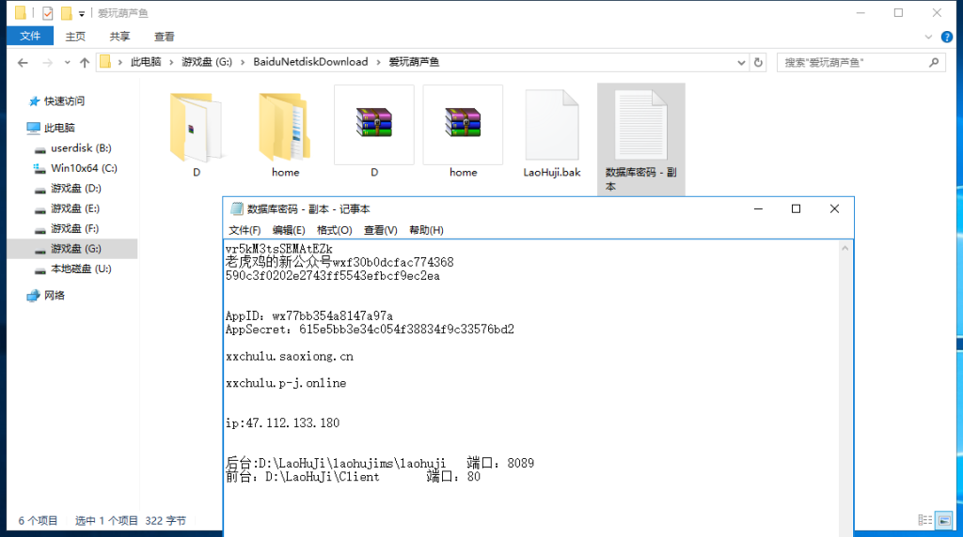Go back in Explorer navigation
The image size is (963, 537).
[x=23, y=63]
